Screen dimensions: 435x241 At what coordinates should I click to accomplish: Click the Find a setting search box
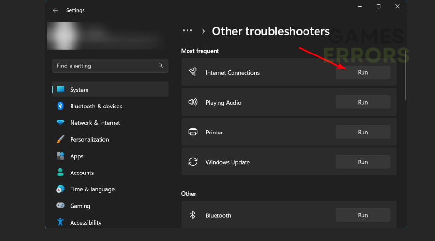point(105,66)
